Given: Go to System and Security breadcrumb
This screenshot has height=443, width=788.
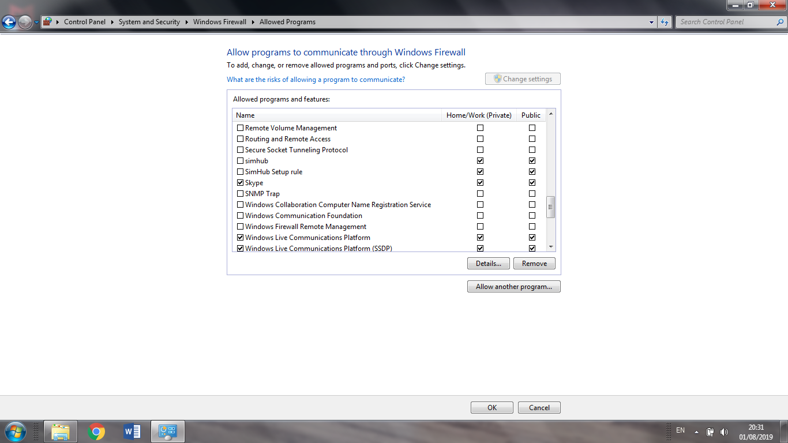Looking at the screenshot, I should [149, 22].
